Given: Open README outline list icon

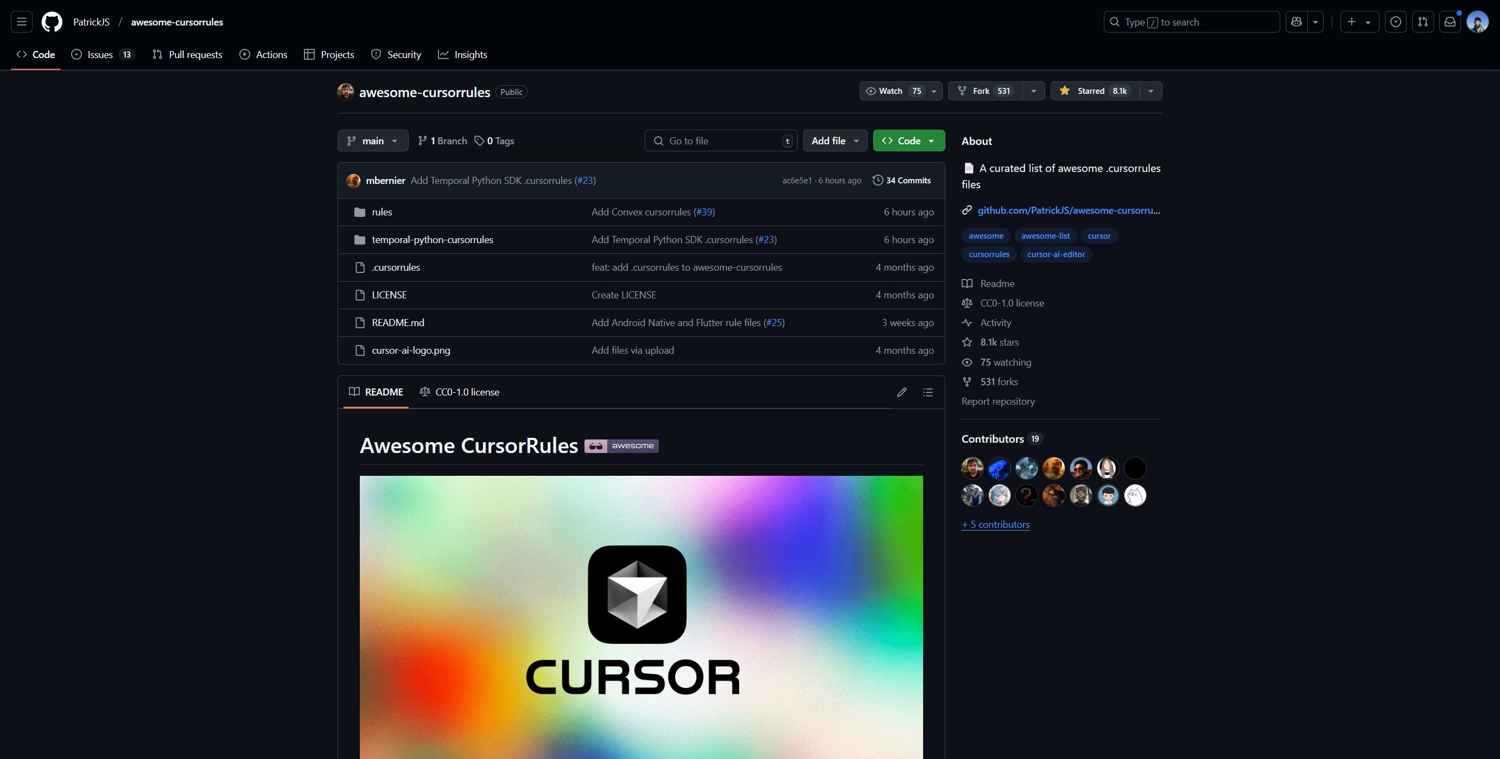Looking at the screenshot, I should pos(927,392).
